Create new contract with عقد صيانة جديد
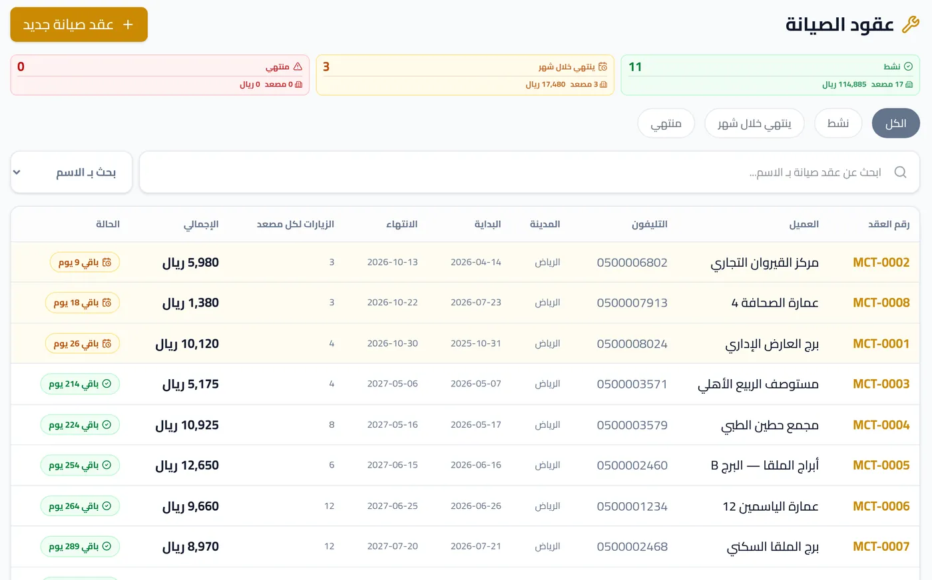Screen dimensions: 932x580 coord(79,25)
